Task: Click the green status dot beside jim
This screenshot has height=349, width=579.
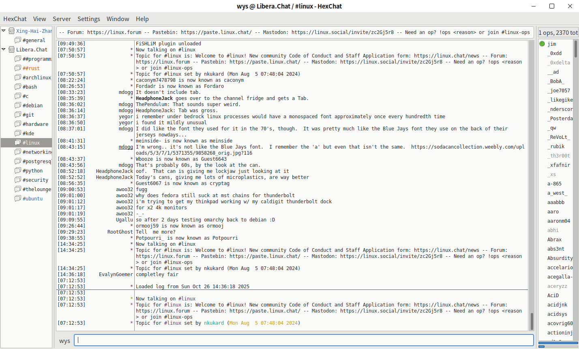Action: [542, 44]
